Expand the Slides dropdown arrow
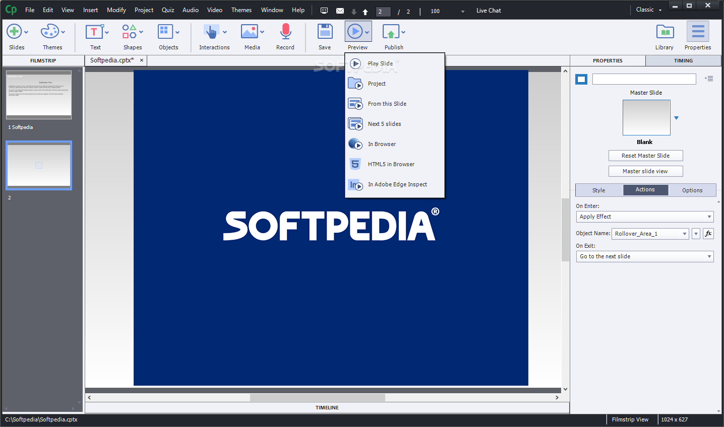Viewport: 724px width, 427px height. coord(26,32)
